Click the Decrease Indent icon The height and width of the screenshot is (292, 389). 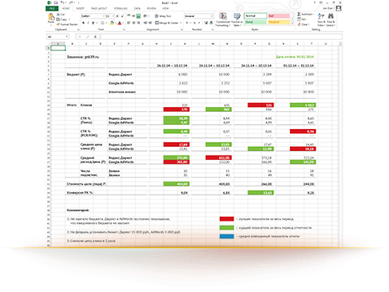145,23
